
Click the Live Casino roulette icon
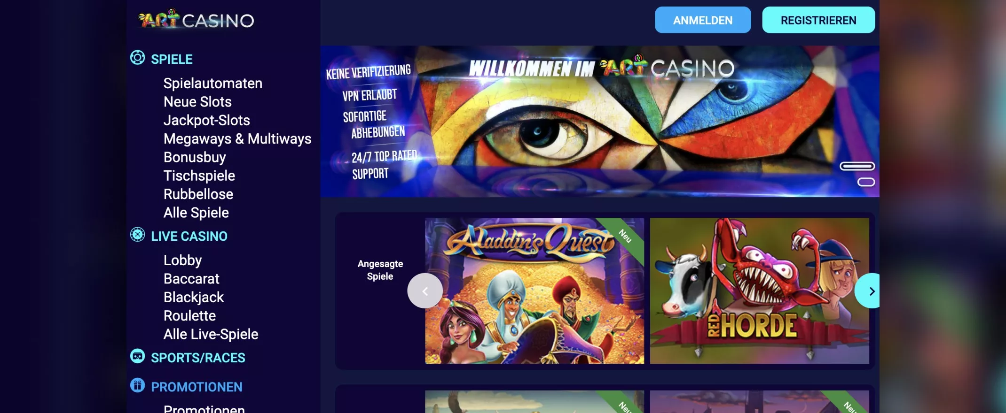[137, 235]
